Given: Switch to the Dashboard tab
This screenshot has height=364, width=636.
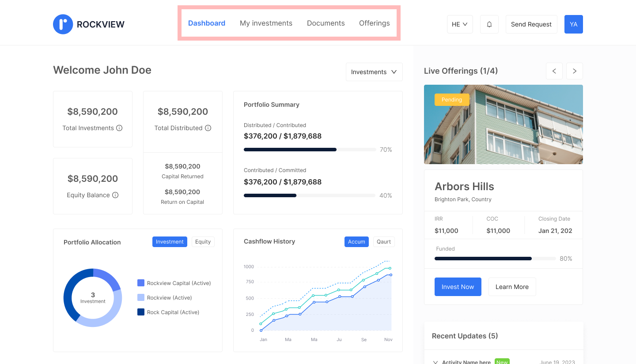Looking at the screenshot, I should pos(207,23).
